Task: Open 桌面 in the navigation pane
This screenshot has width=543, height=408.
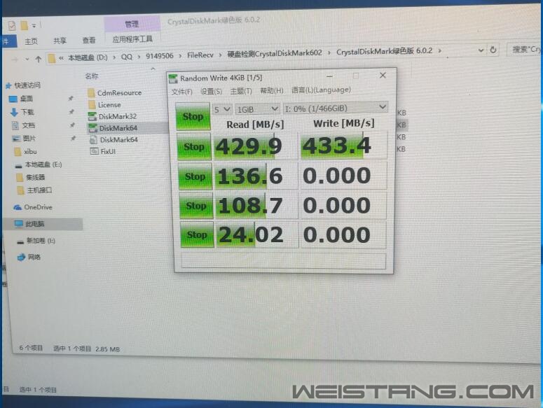Action: coord(22,99)
